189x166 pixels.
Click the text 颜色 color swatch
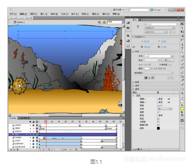coord(147,68)
